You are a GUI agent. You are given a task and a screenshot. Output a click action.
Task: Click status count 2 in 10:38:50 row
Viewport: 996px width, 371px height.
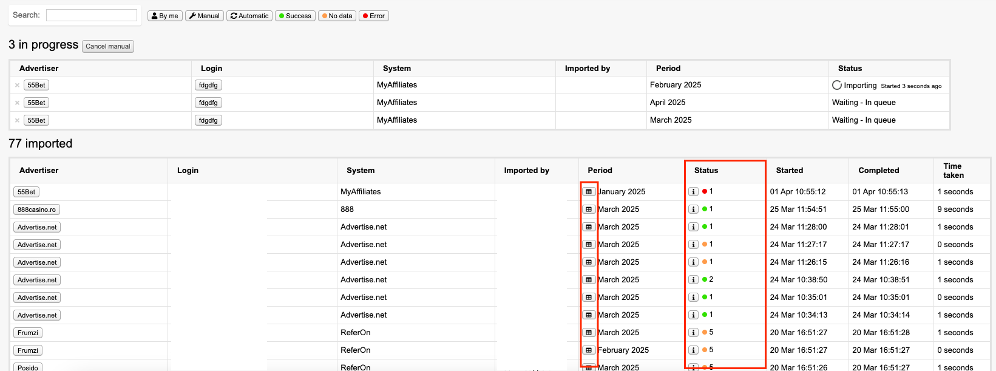(x=711, y=279)
